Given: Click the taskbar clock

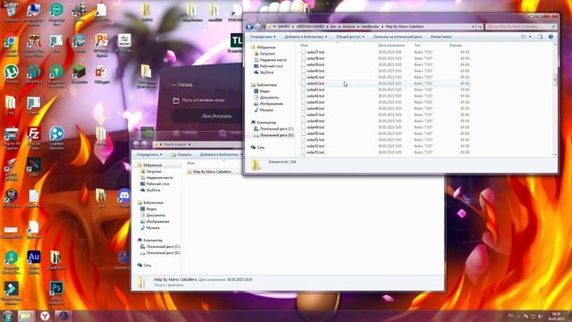Looking at the screenshot, I should tap(556, 316).
